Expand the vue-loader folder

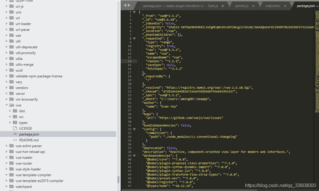(x=7, y=157)
